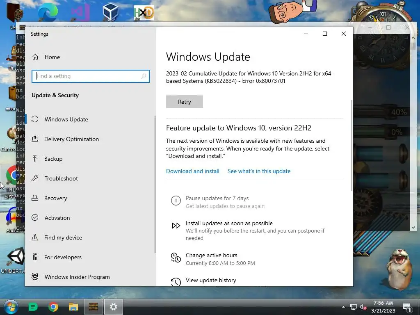Show hidden tray icons arrow
420x315 pixels.
click(x=343, y=307)
